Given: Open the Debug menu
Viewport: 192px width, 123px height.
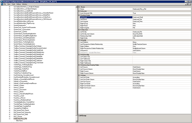Looking at the screenshot, I should coord(19,4).
